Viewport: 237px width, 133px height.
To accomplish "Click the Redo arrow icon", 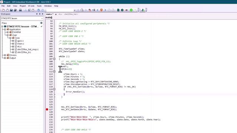I will (x=43, y=10).
